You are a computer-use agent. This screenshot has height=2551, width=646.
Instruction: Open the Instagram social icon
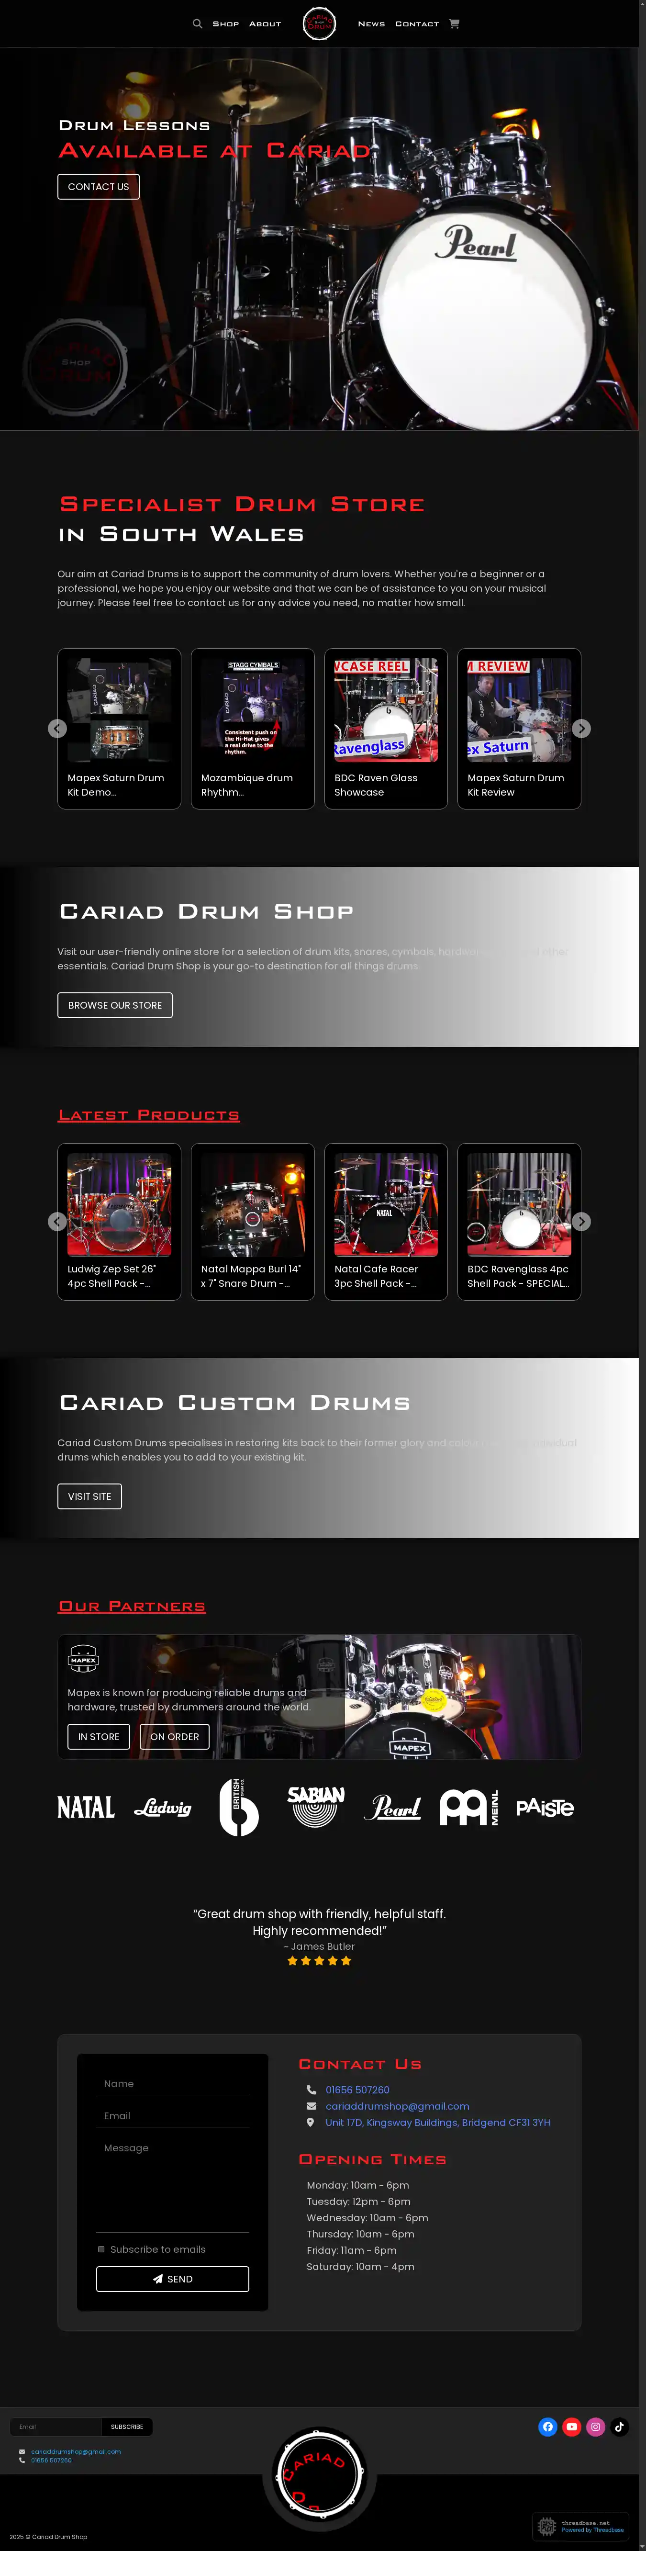(x=596, y=2426)
